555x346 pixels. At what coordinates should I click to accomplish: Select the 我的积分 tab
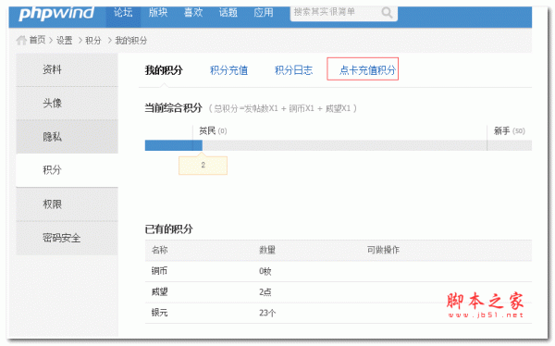tap(164, 70)
